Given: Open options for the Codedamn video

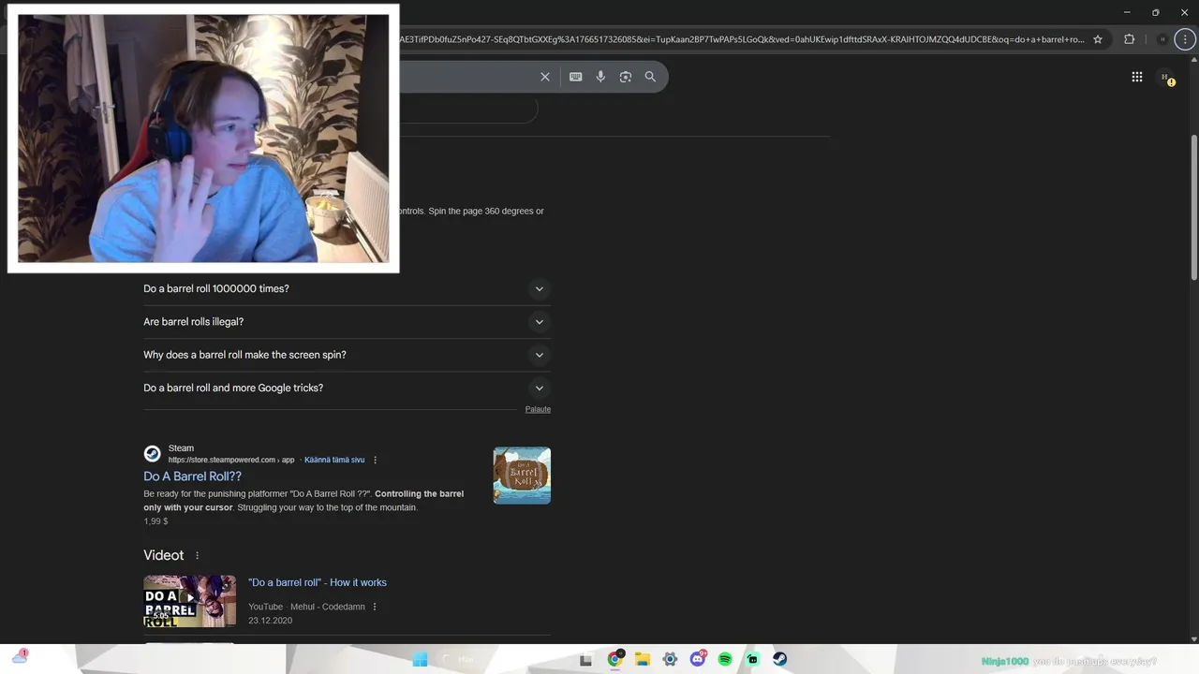Looking at the screenshot, I should (375, 607).
